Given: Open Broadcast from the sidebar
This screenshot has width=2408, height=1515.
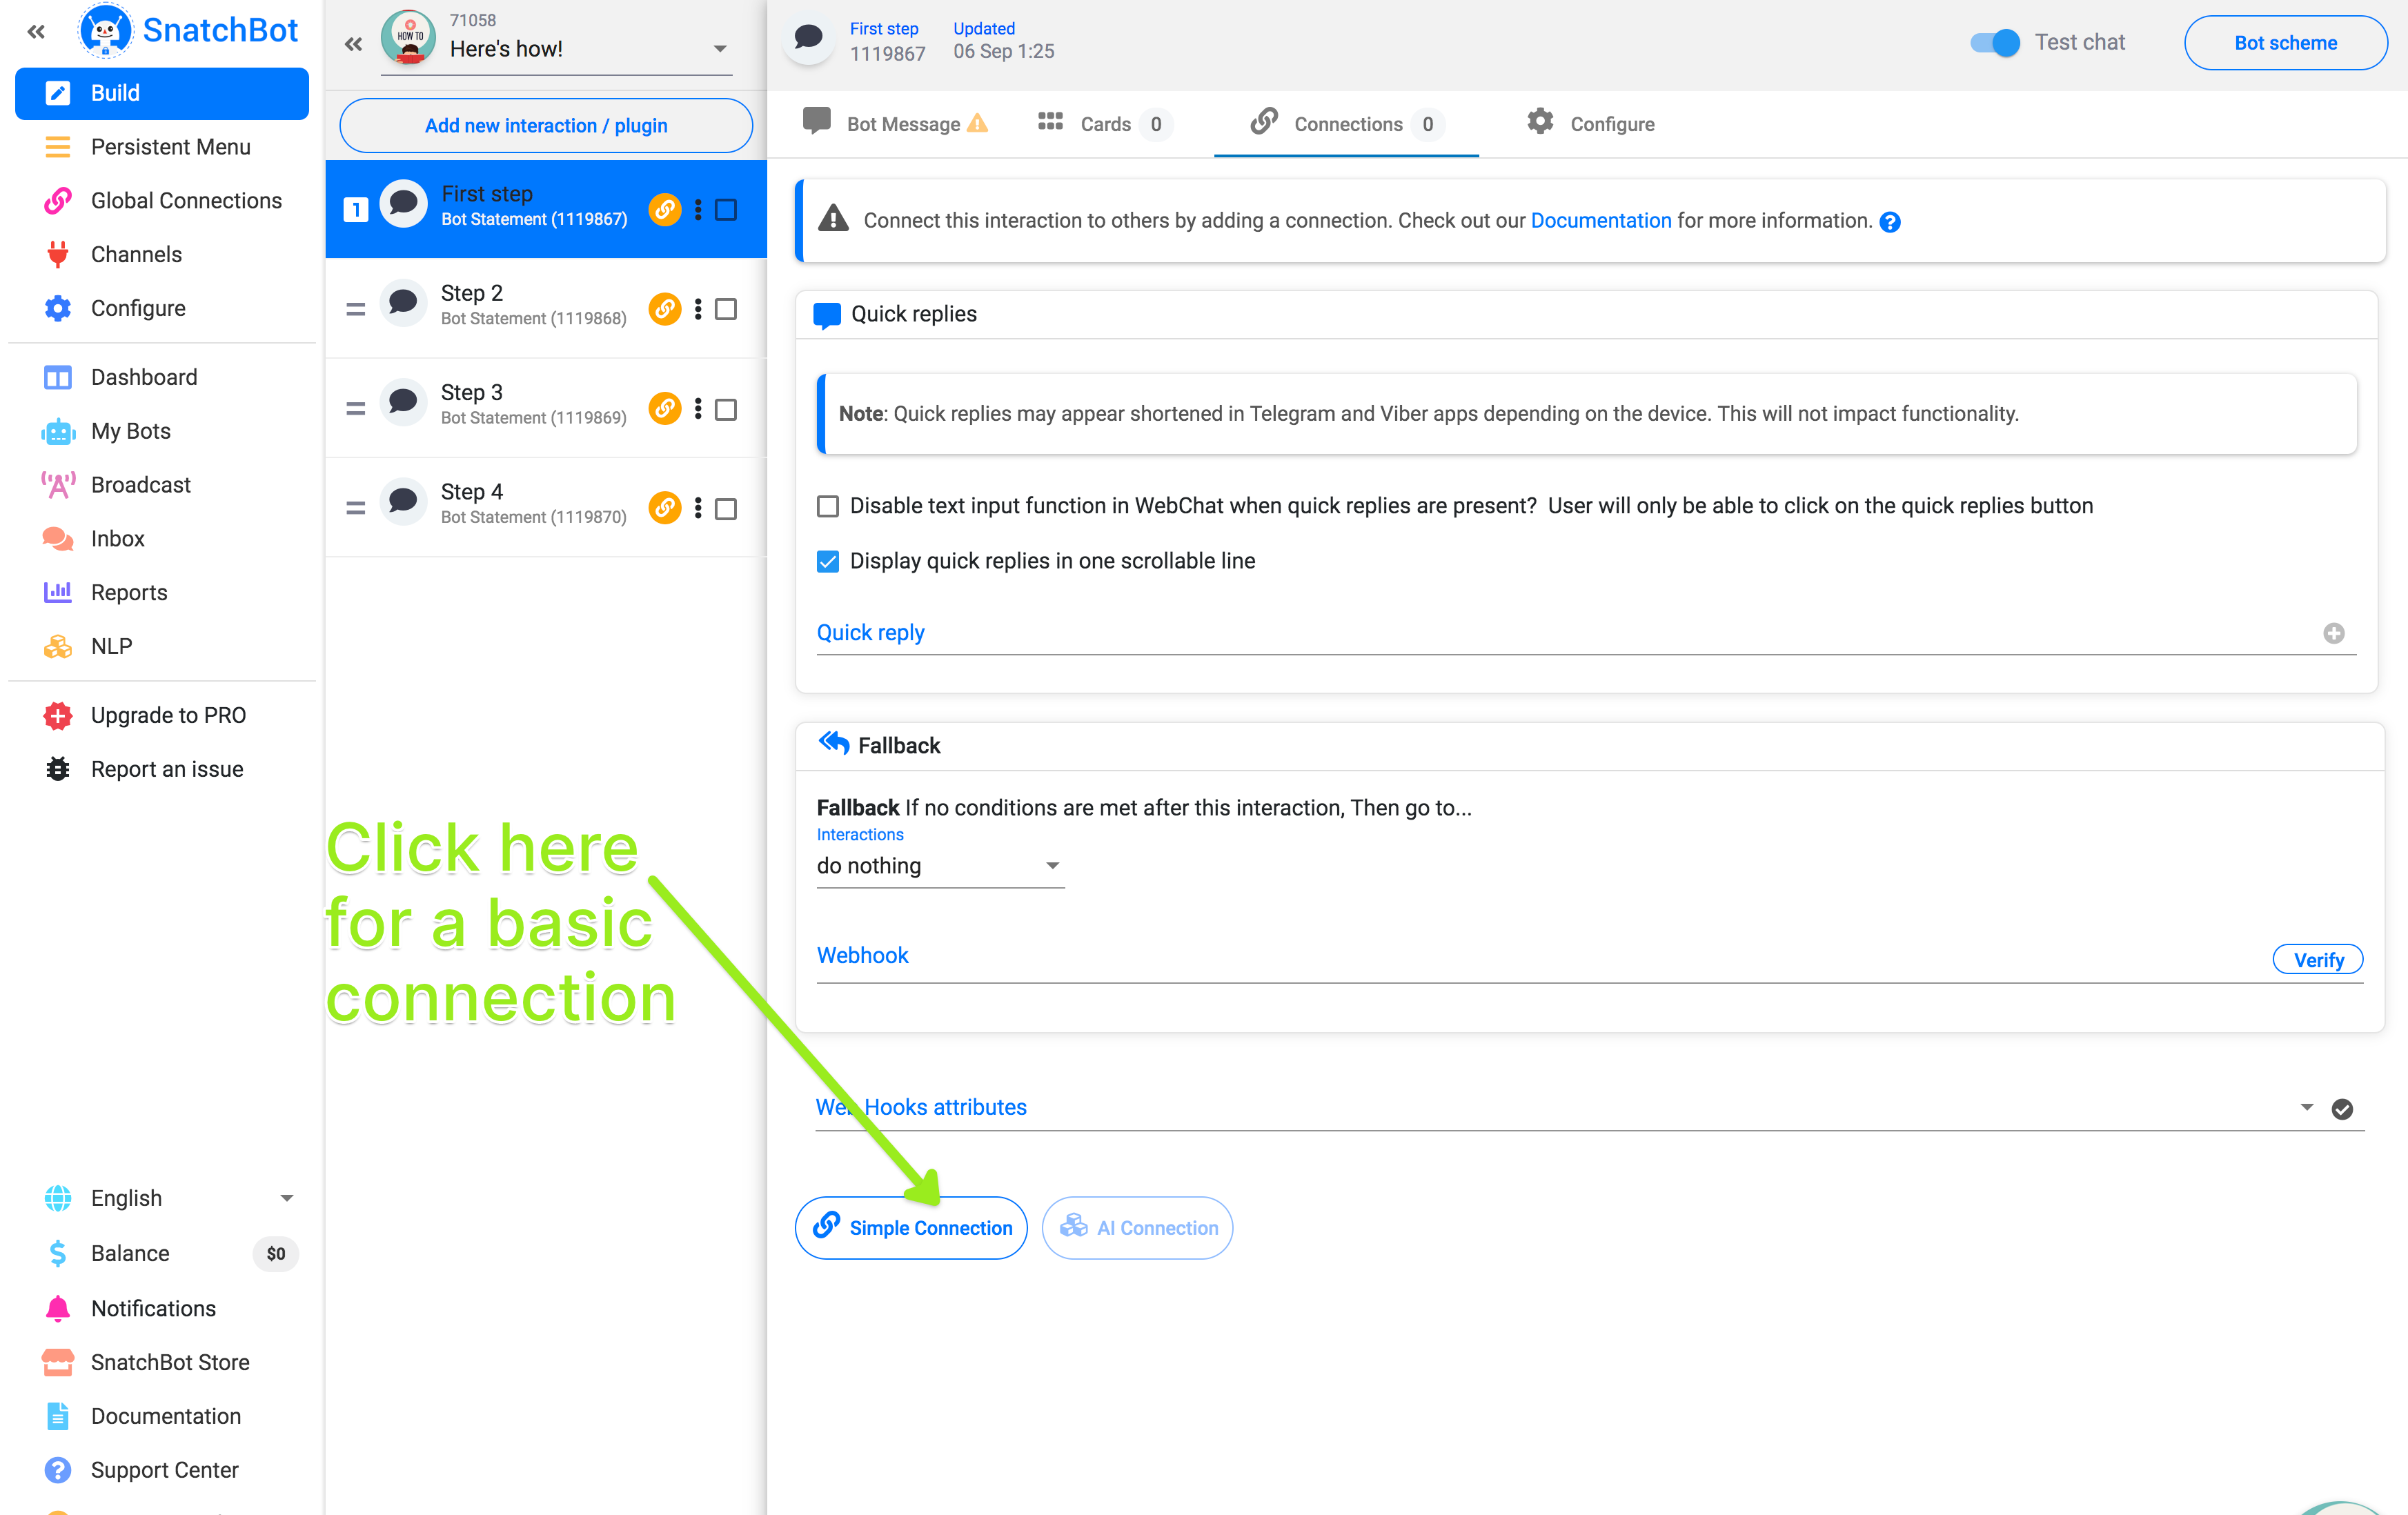Looking at the screenshot, I should 140,485.
